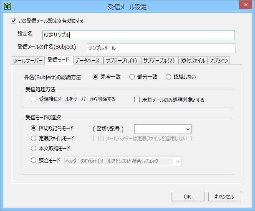Click the 受信メールの件名(Subject) input field
Viewport: 255px width, 211px height.
pos(161,48)
